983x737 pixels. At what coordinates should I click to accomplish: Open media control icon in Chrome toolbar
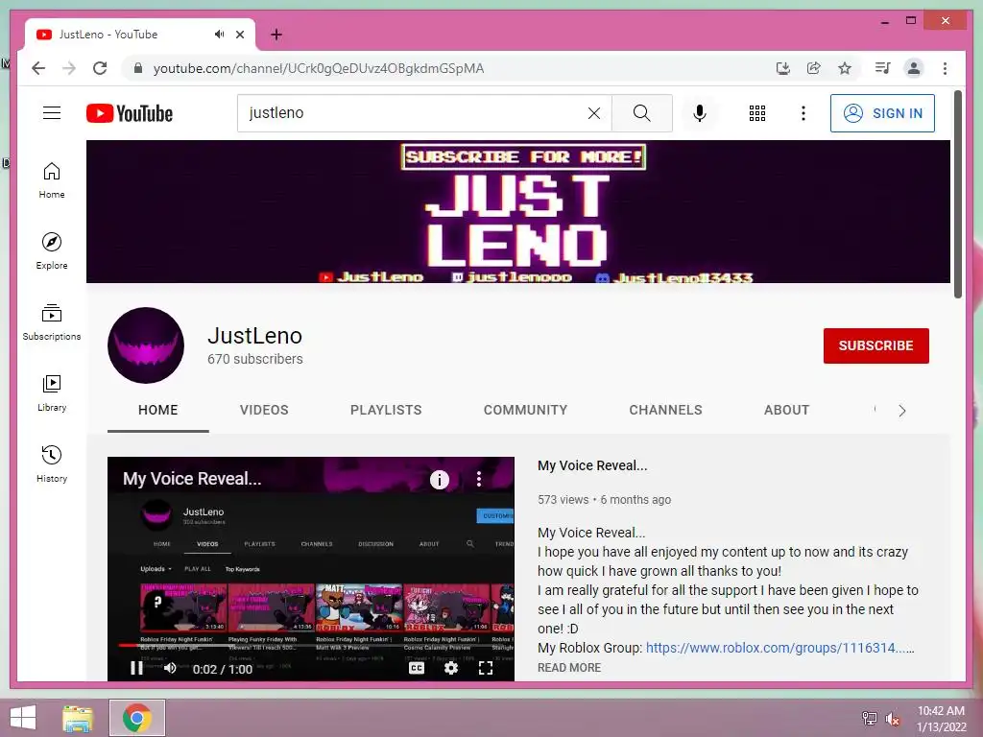(883, 68)
